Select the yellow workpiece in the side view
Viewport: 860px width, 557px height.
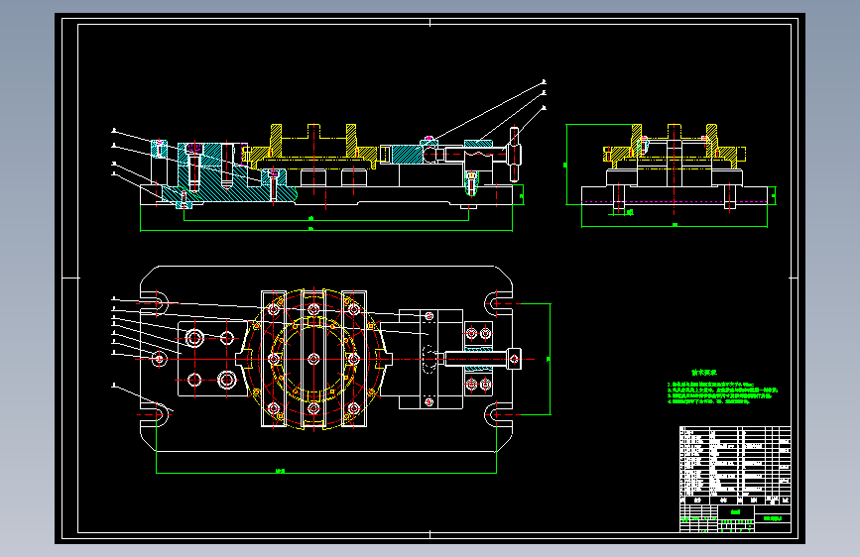(675, 147)
